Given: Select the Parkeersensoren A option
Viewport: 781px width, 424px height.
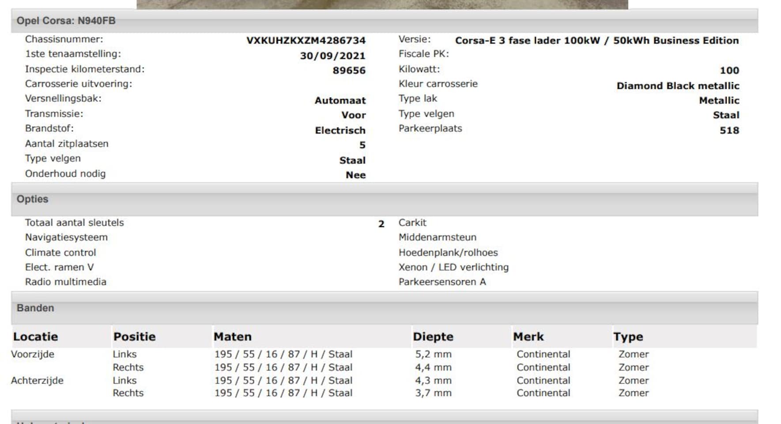Looking at the screenshot, I should [x=442, y=282].
